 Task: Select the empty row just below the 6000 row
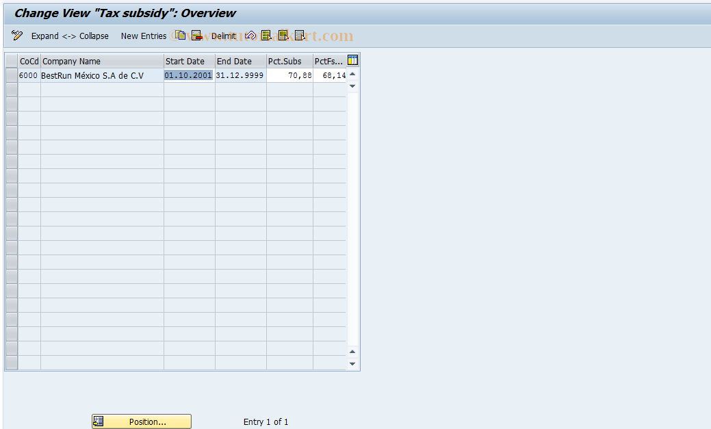pyautogui.click(x=12, y=90)
